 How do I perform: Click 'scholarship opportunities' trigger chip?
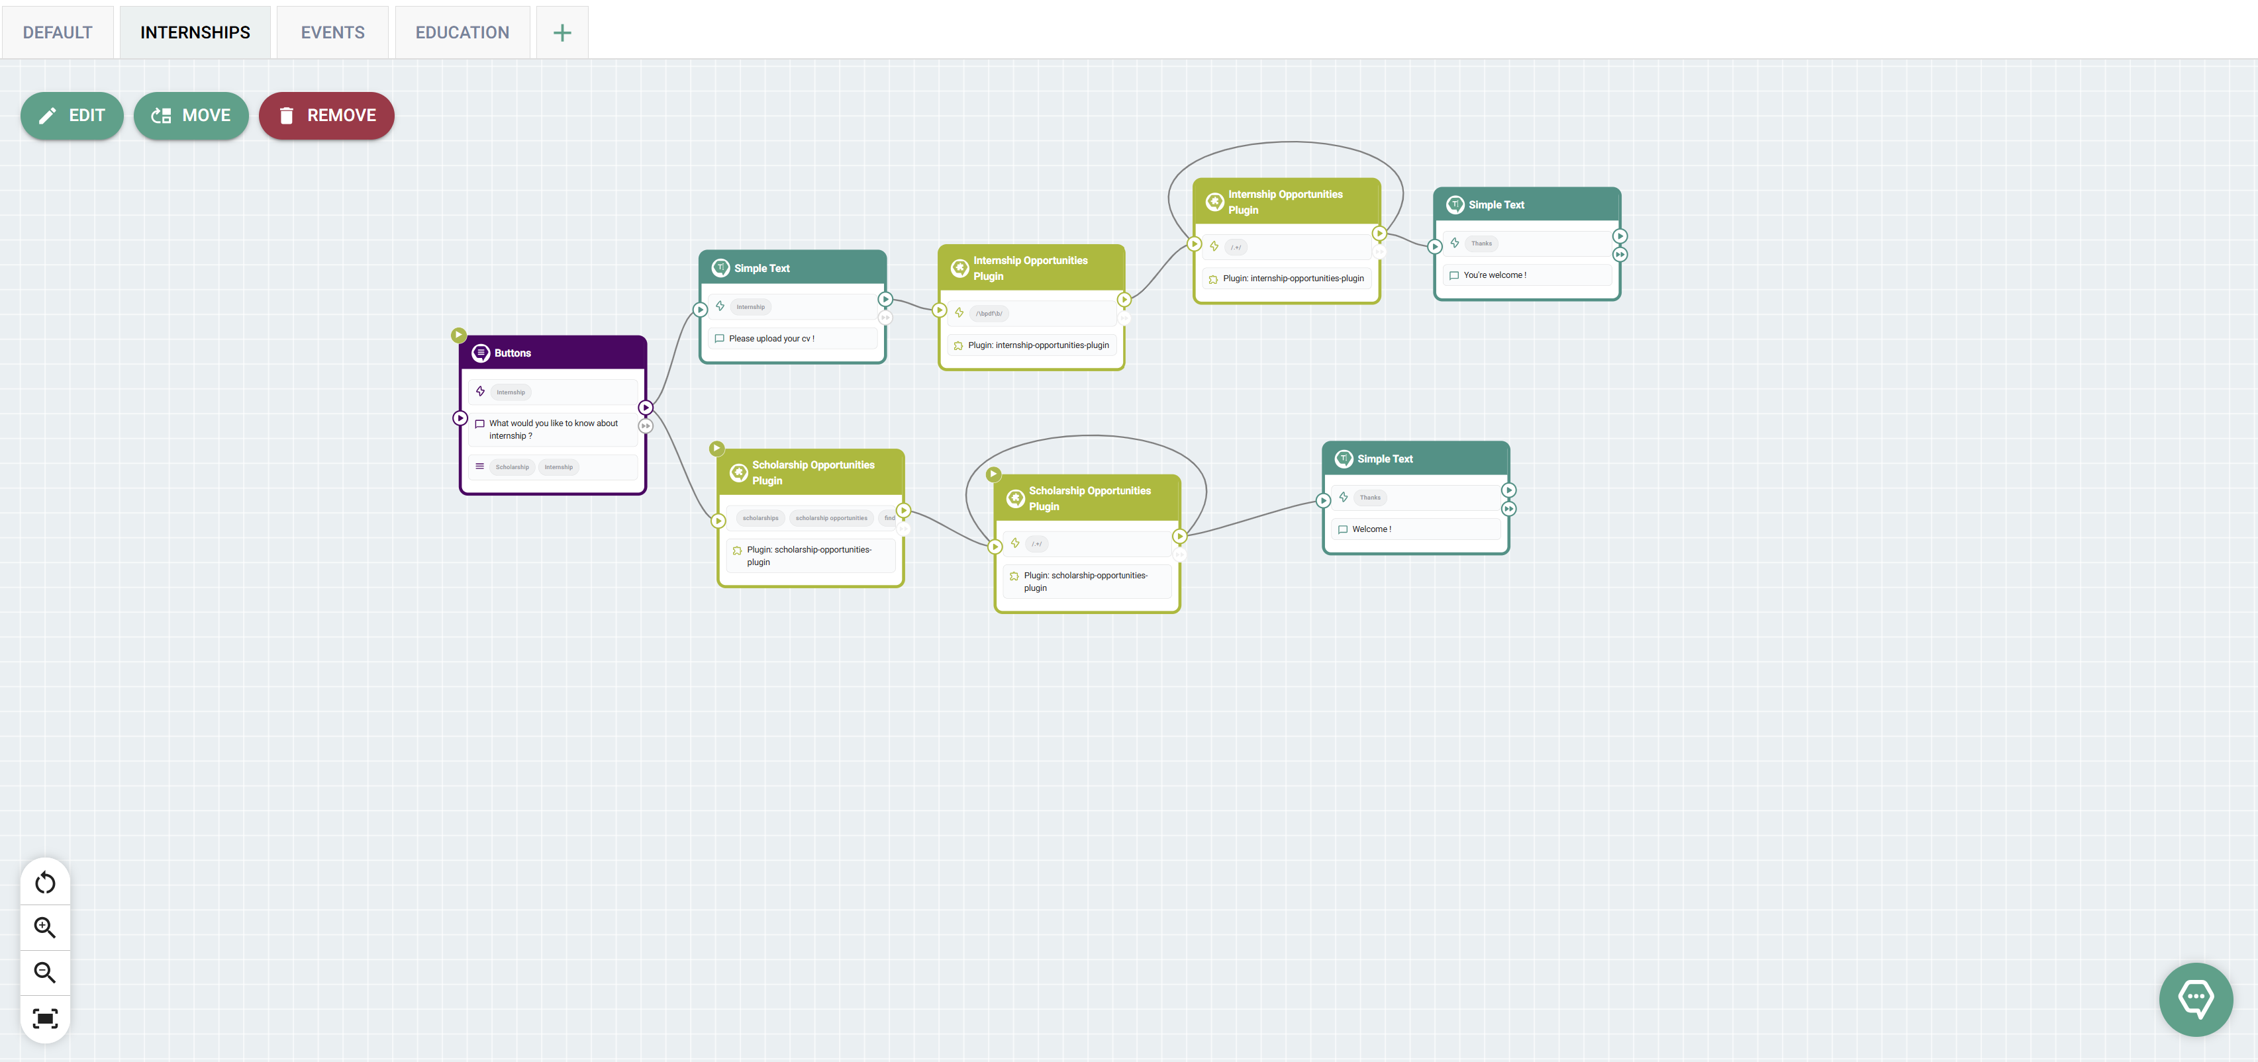coord(831,518)
